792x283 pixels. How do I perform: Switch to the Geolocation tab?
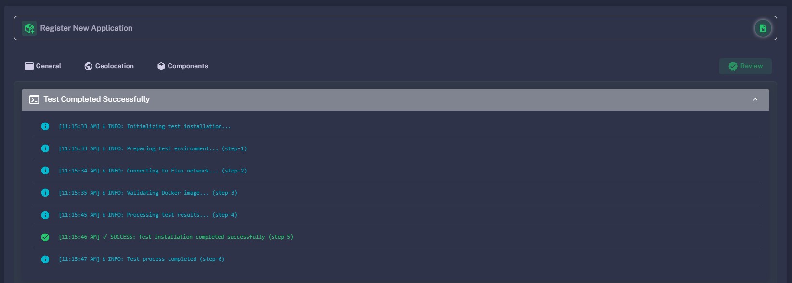(109, 66)
